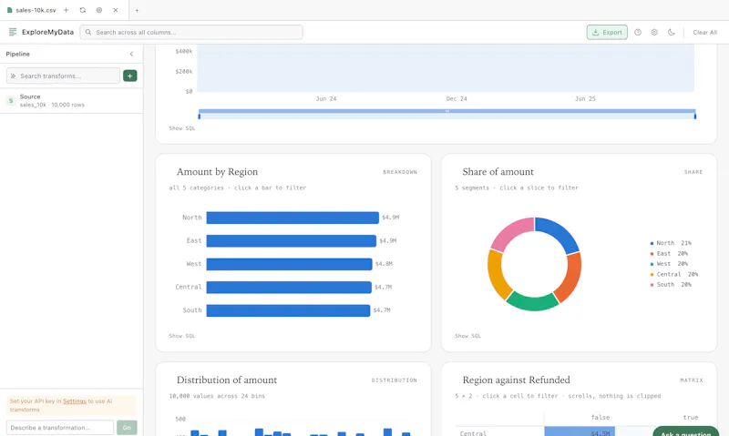
Task: Click the Go button
Action: click(x=127, y=427)
